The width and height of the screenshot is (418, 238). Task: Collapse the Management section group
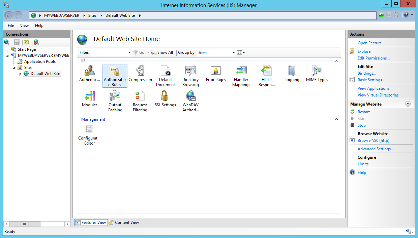[x=336, y=119]
